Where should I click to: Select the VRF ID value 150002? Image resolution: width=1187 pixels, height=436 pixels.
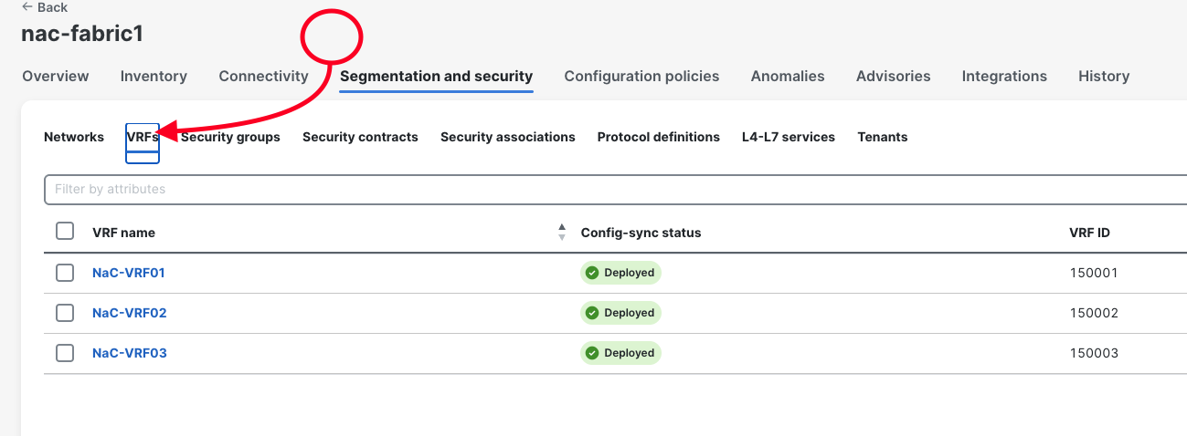click(1094, 313)
